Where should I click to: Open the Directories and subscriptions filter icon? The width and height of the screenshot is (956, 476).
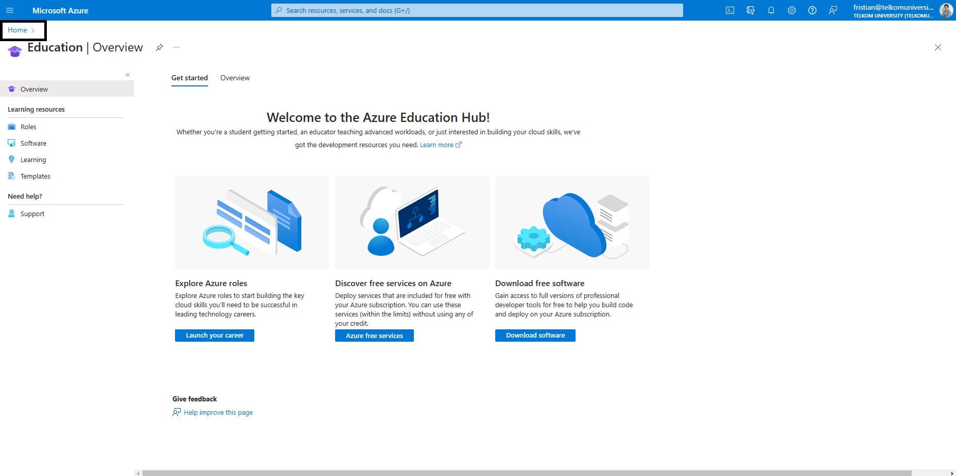pyautogui.click(x=750, y=10)
